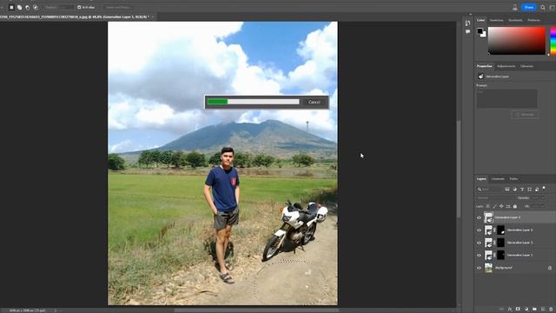Screen dimensions: 556x313
Task: Select the Generative Layer 4 thumbnail
Action: click(x=488, y=217)
